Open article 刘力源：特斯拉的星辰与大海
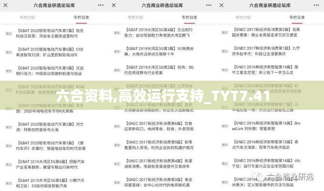The width and height of the screenshot is (324, 191). pyautogui.click(x=50, y=127)
